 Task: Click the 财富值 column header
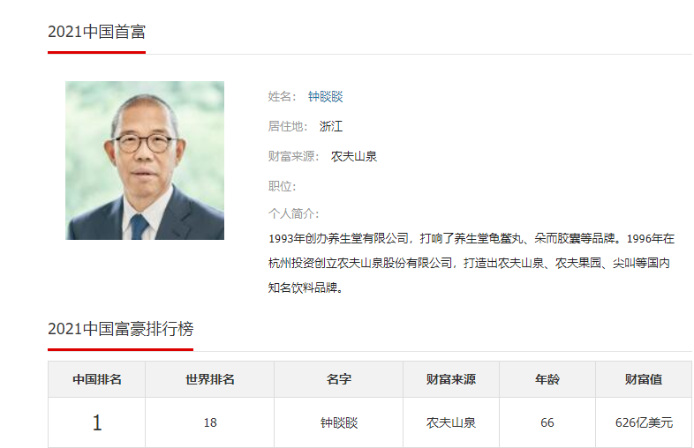coord(644,379)
